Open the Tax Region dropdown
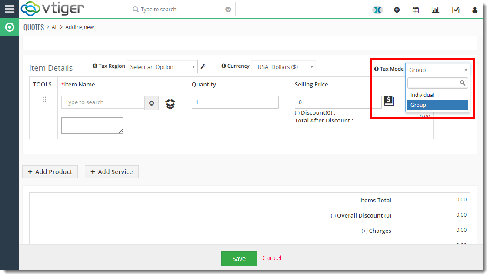 [162, 67]
